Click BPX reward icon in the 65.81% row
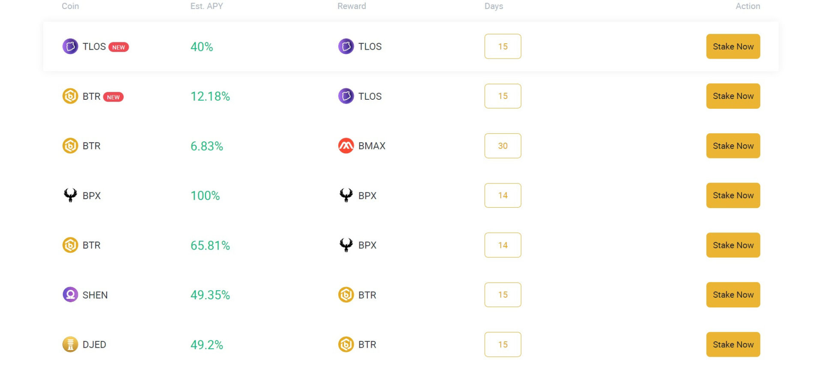This screenshot has width=822, height=370. [x=346, y=245]
